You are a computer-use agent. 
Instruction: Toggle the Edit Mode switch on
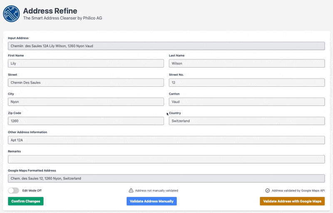[x=14, y=191]
